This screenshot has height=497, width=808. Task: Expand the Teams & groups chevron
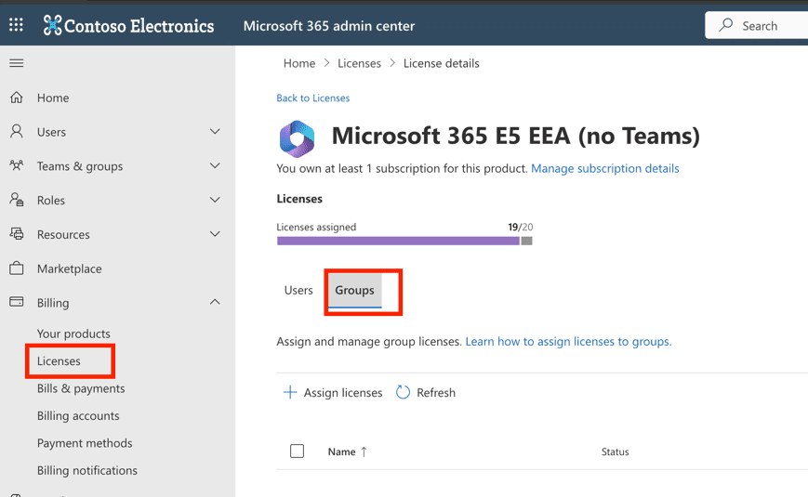click(x=215, y=166)
